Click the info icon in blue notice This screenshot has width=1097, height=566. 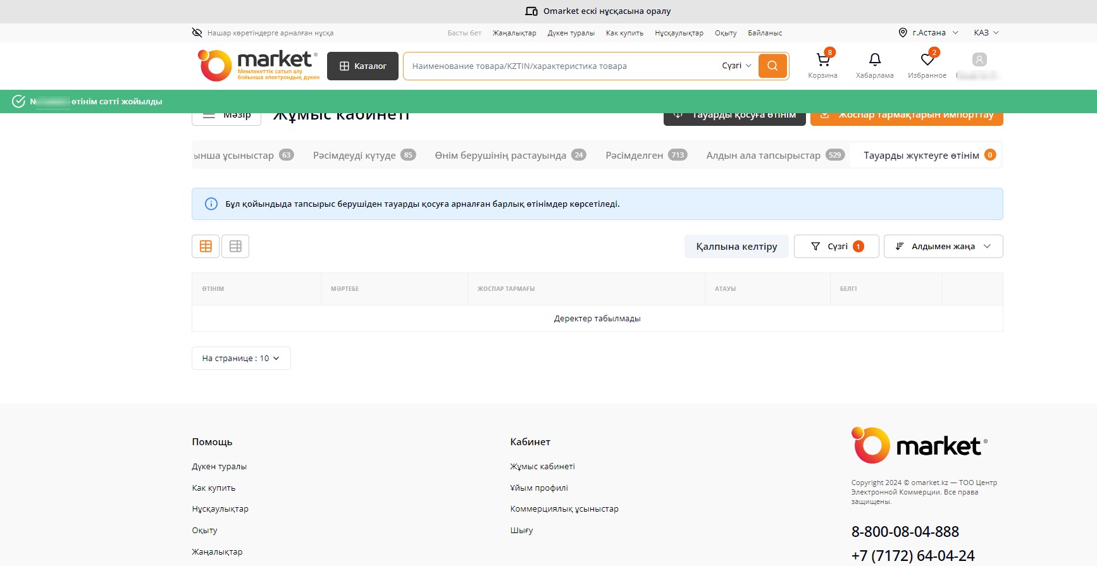pyautogui.click(x=211, y=204)
